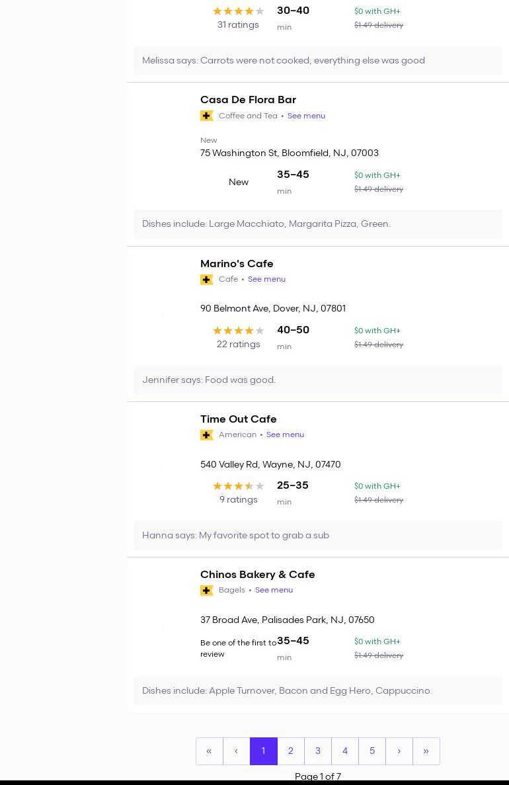The image size is (509, 785).
Task: Go to the previous results page arrow
Action: coord(236,751)
